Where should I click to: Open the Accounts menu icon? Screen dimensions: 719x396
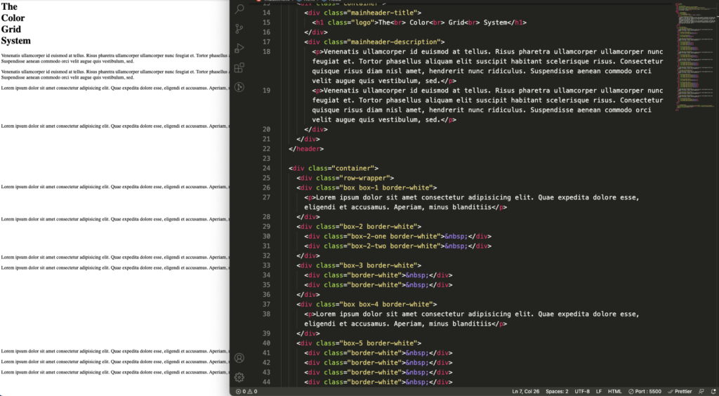pos(239,358)
